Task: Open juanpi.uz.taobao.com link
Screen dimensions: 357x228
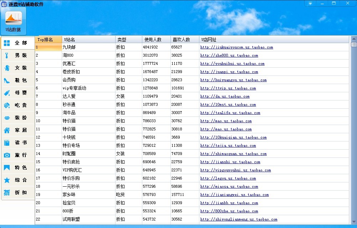Action: click(229, 72)
